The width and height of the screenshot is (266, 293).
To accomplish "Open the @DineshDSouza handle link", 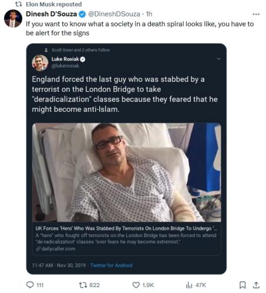I will tap(114, 14).
